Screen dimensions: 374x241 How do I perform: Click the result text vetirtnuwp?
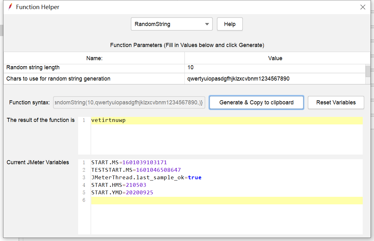[108, 120]
